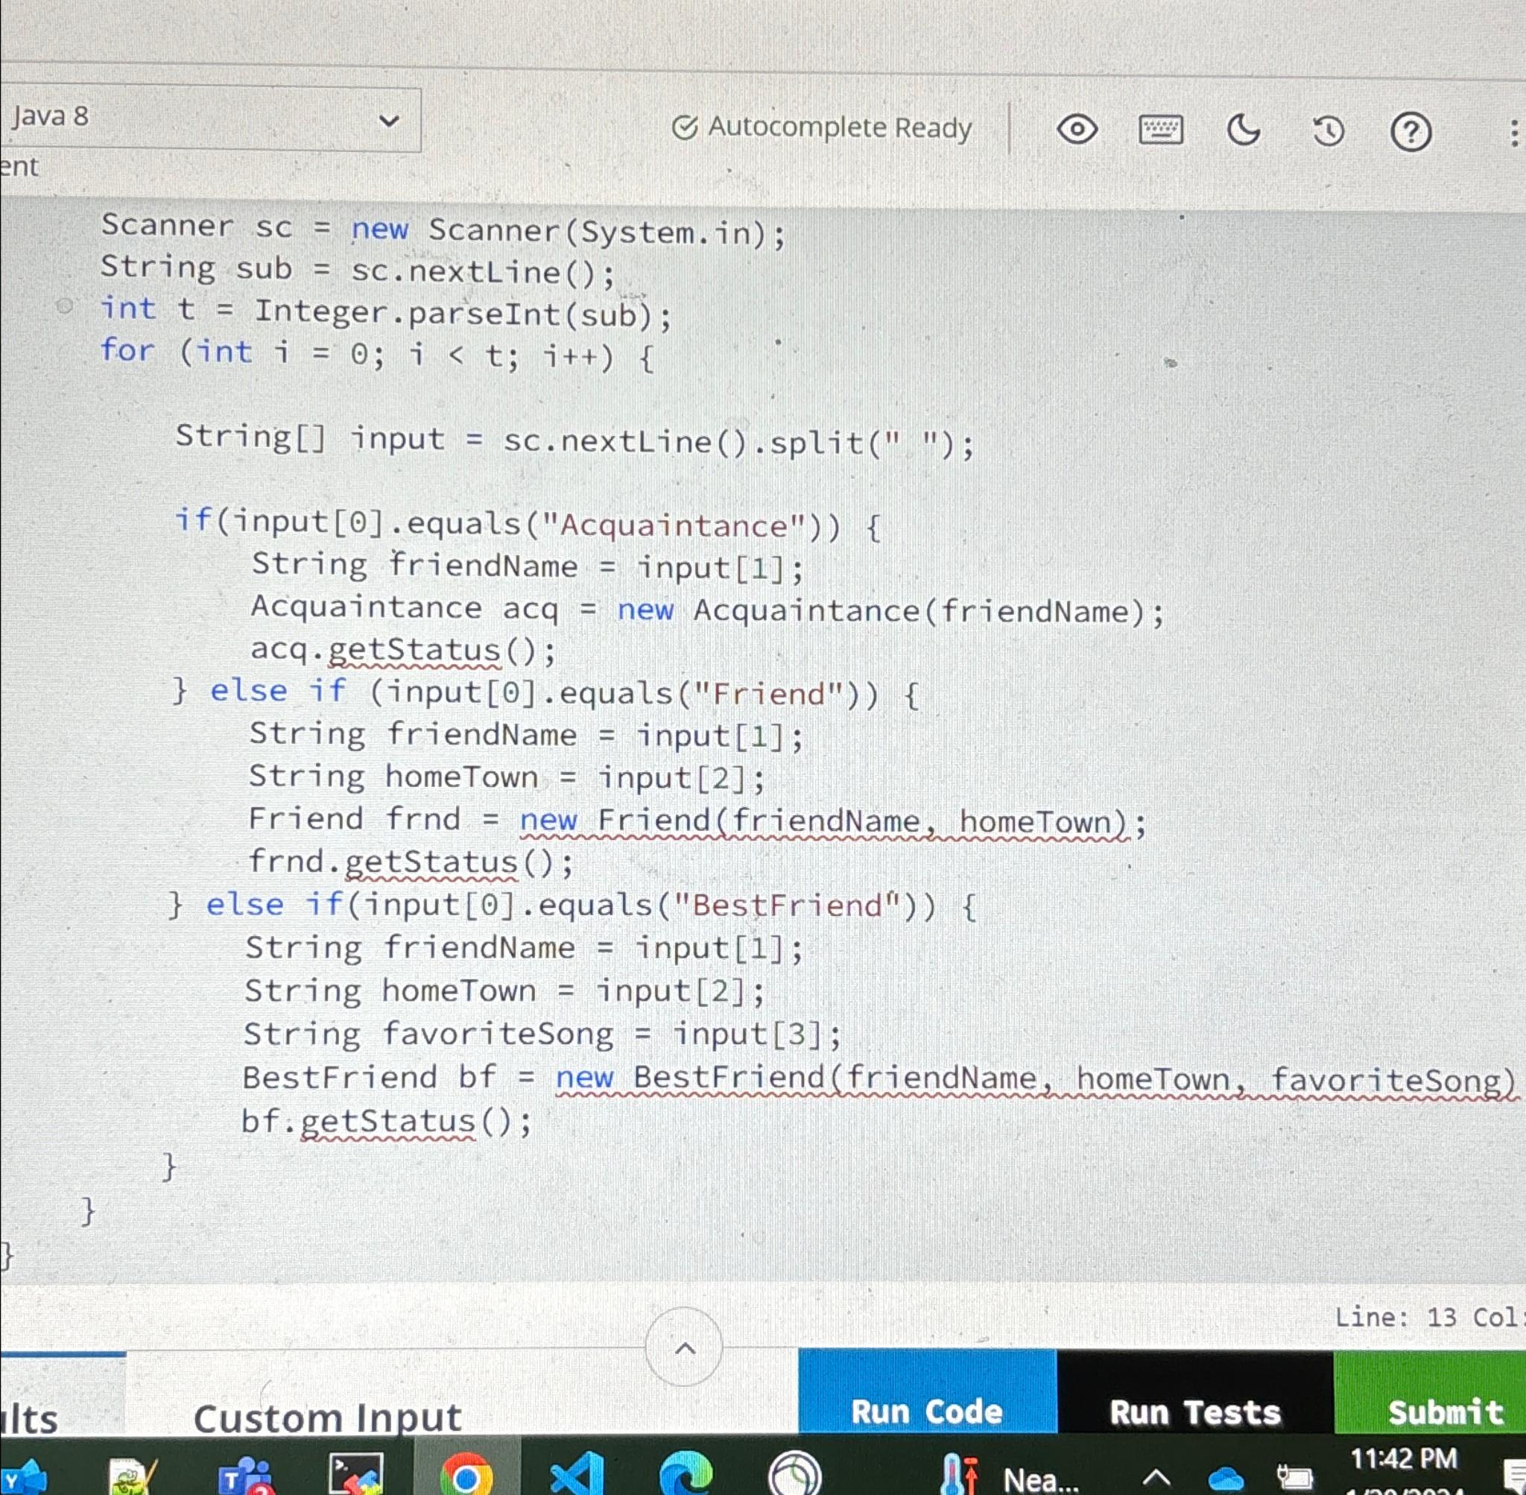Open the weather widget in taskbar

(1010, 1476)
